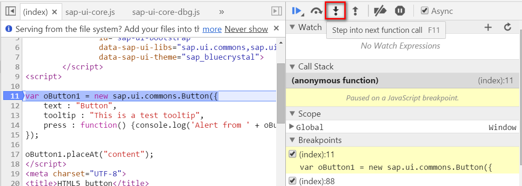Uncheck the (index):88 breakpoint
Screen dimensions: 522x186
coord(292,181)
